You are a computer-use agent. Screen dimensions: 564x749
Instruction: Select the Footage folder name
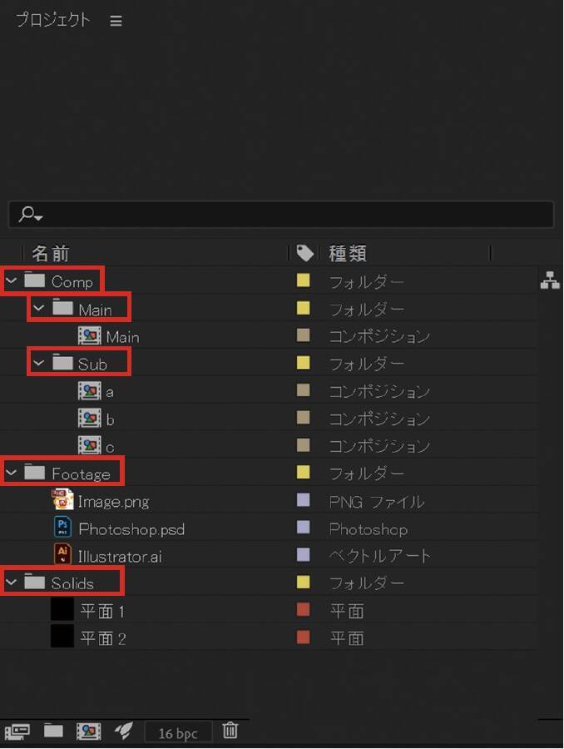81,474
